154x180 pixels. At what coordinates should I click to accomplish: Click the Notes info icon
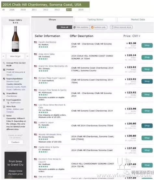pyautogui.click(x=4, y=116)
